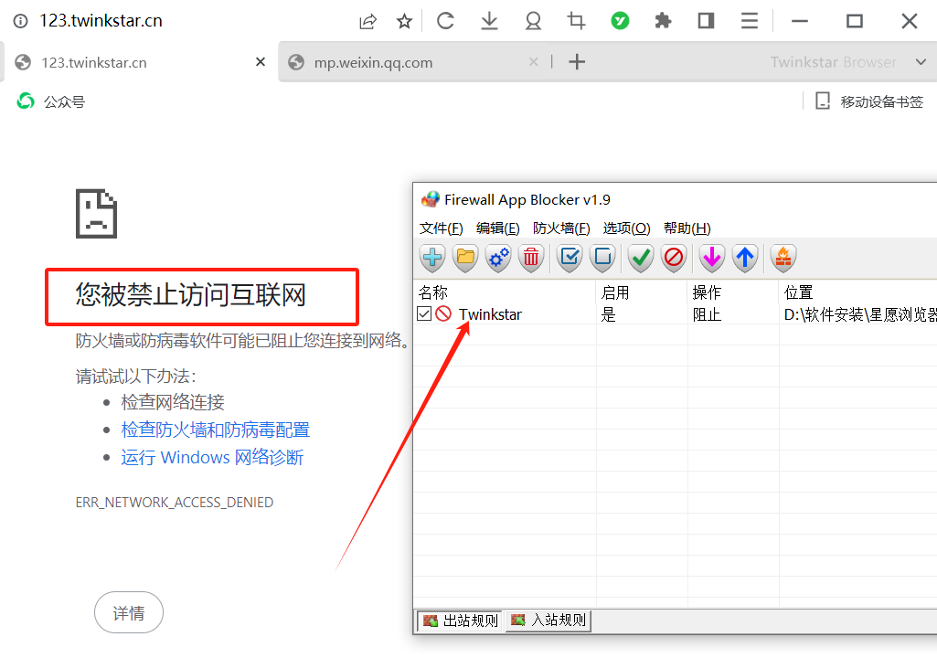Viewport: 937px width, 658px height.
Task: Click the folder icon in Firewall App Blocker toolbar
Action: (x=465, y=258)
